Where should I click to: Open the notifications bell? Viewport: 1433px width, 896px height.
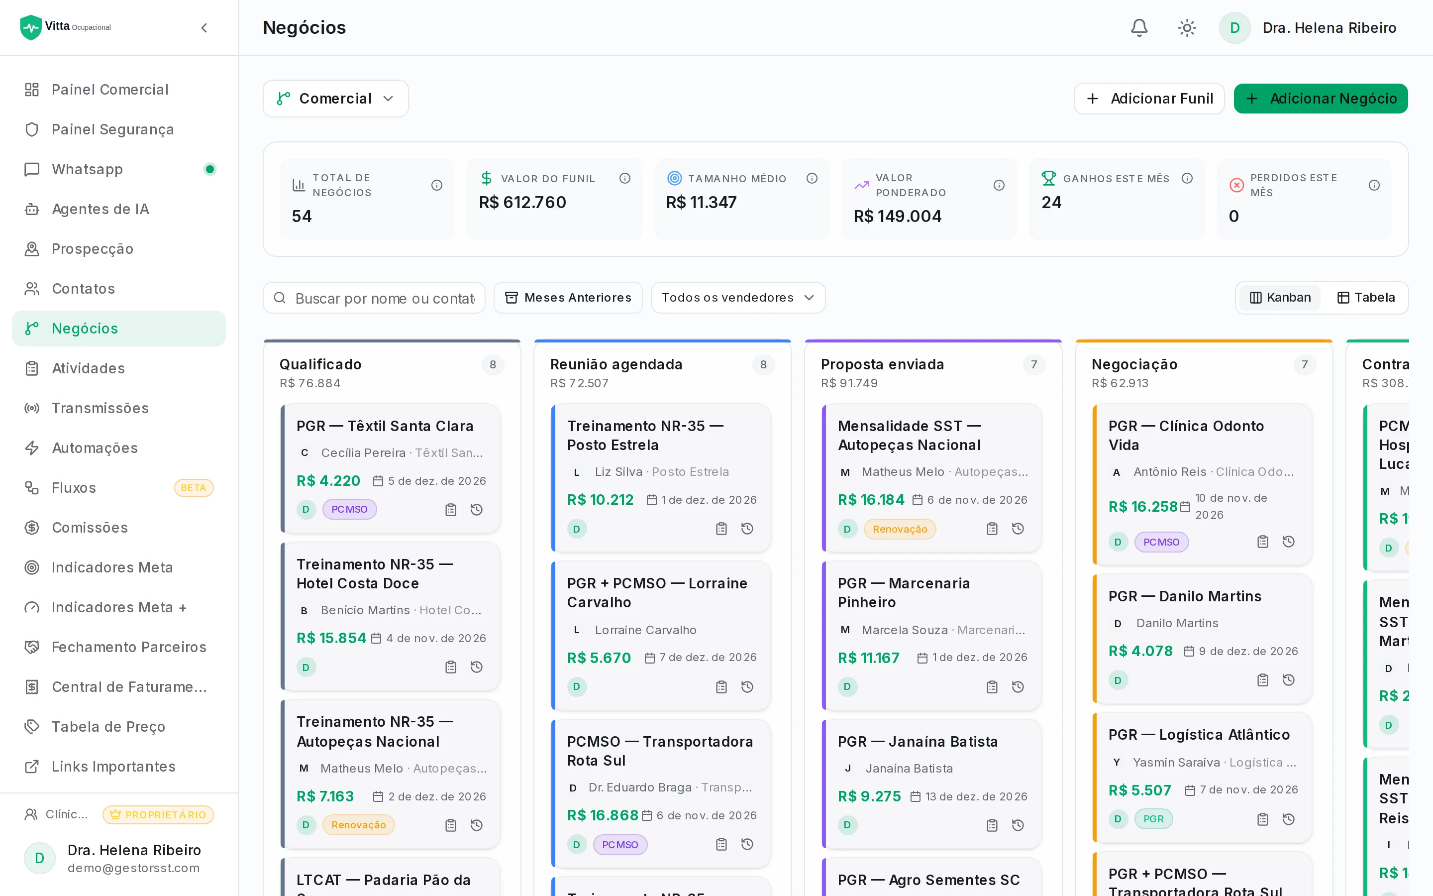click(1139, 28)
